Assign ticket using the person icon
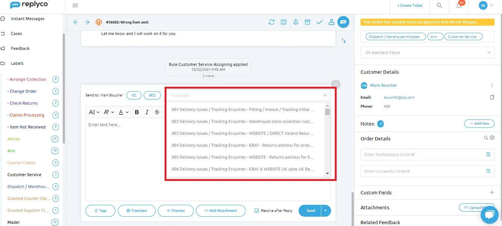The height and width of the screenshot is (226, 502). click(331, 22)
